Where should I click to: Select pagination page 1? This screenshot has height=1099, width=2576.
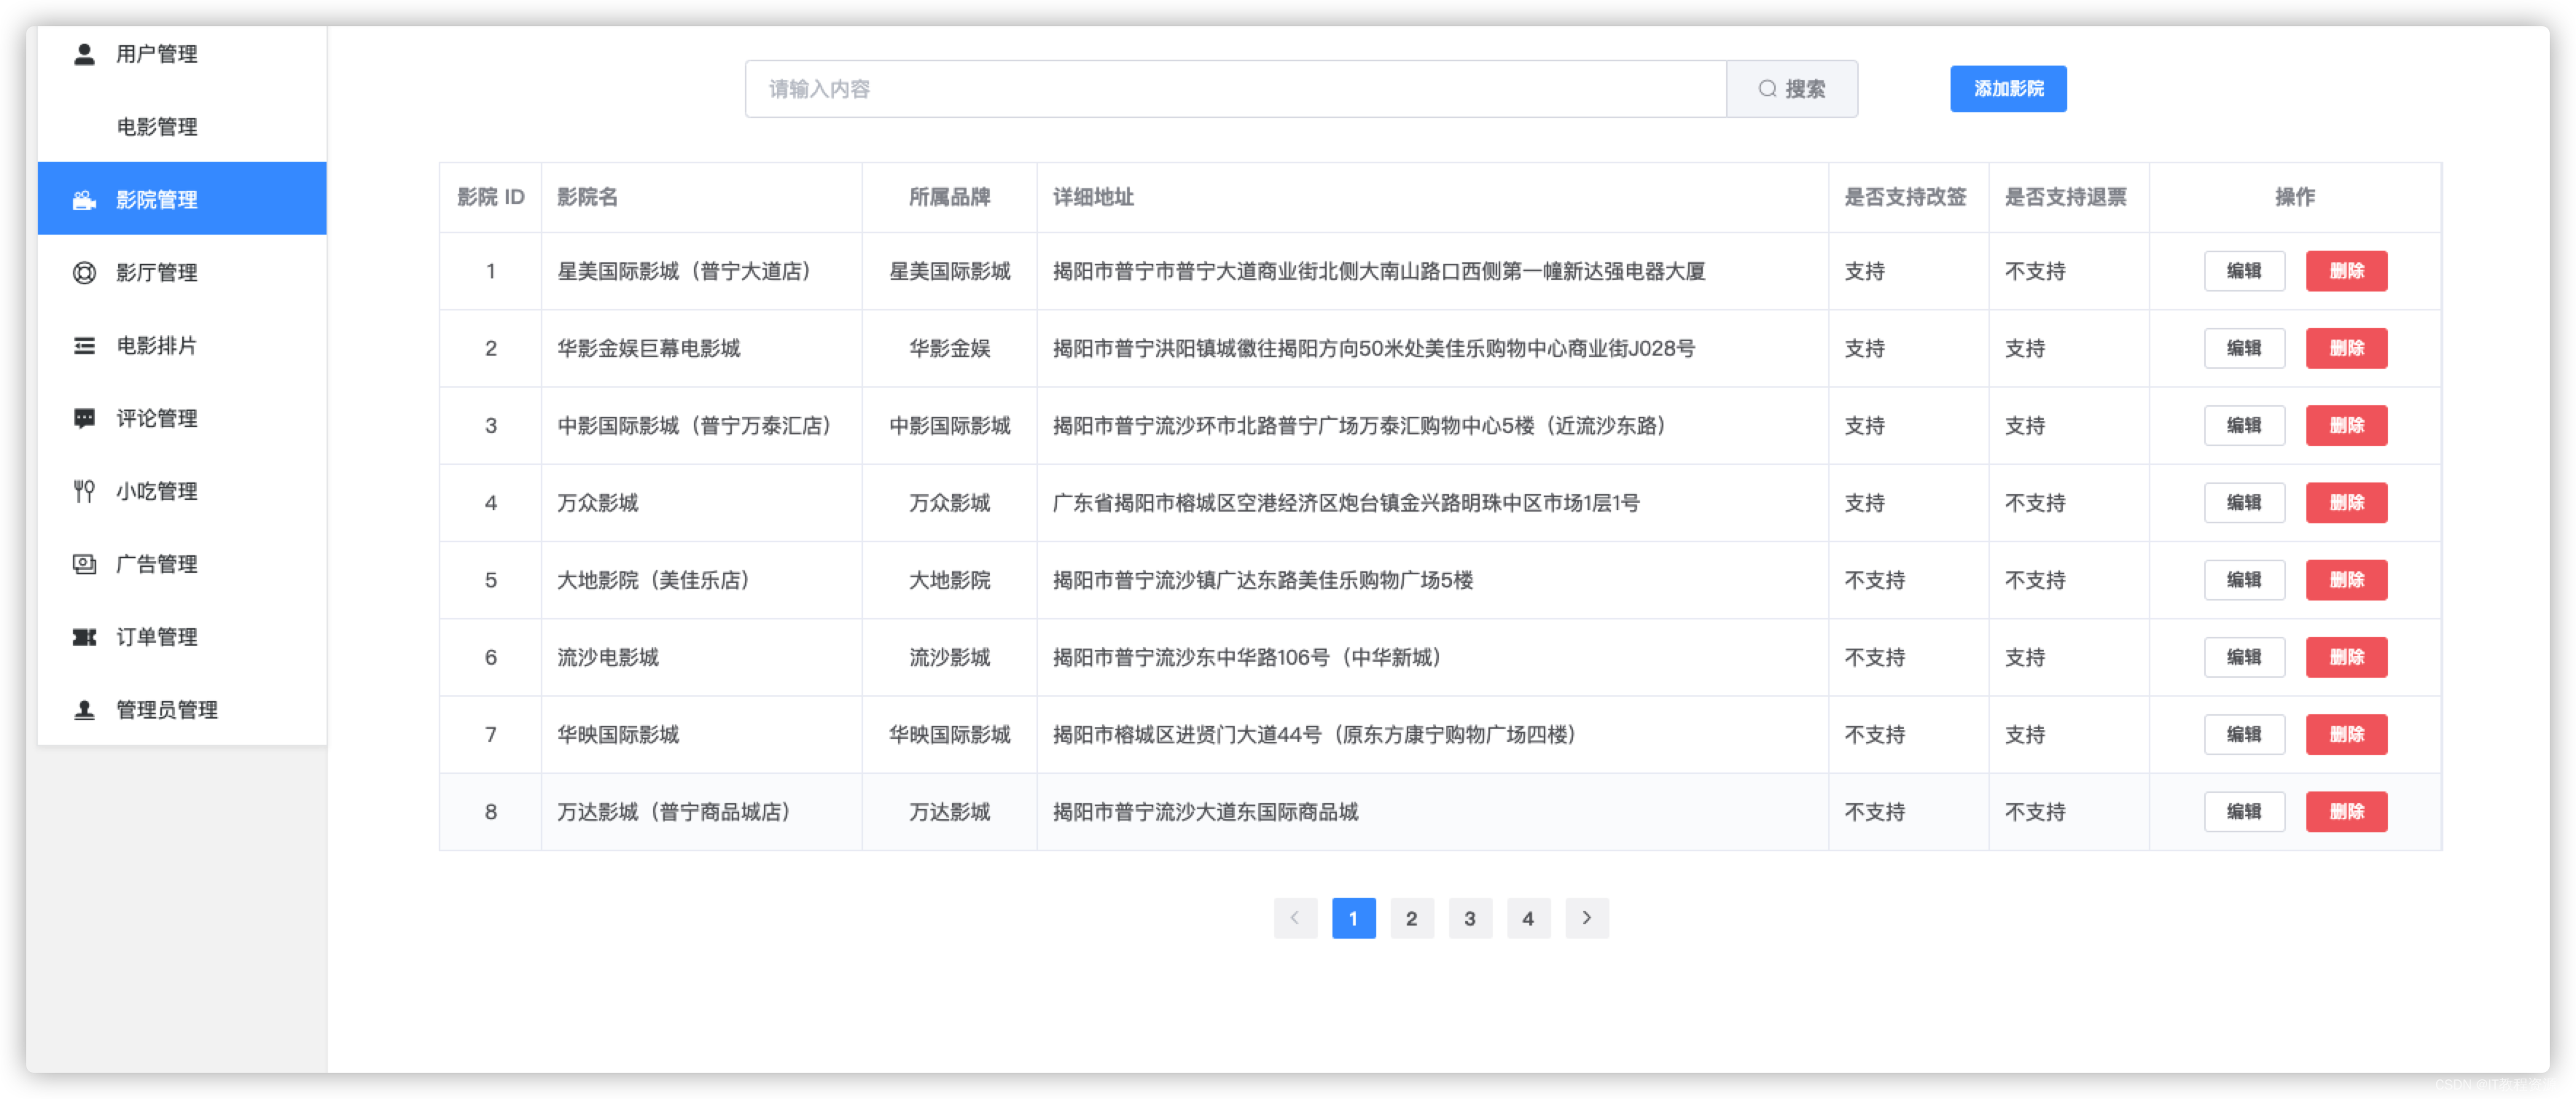pos(1353,918)
